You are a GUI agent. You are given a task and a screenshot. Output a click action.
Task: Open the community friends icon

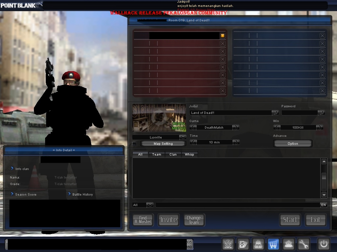point(288,244)
